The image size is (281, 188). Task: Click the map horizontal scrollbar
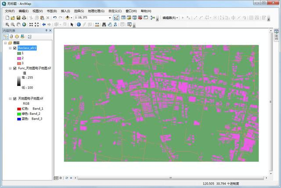(x=171, y=178)
